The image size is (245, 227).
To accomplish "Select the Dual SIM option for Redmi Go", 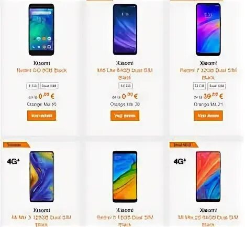I will [49, 86].
